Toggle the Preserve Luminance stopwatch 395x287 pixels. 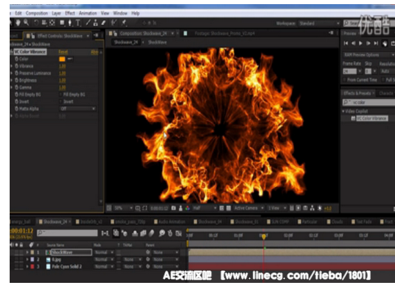17,73
